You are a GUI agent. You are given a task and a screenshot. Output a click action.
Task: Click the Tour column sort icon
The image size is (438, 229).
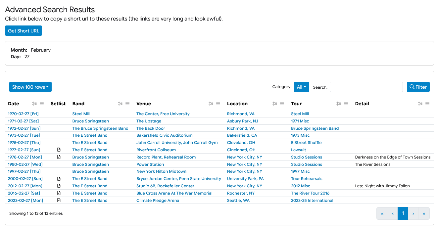pos(339,104)
